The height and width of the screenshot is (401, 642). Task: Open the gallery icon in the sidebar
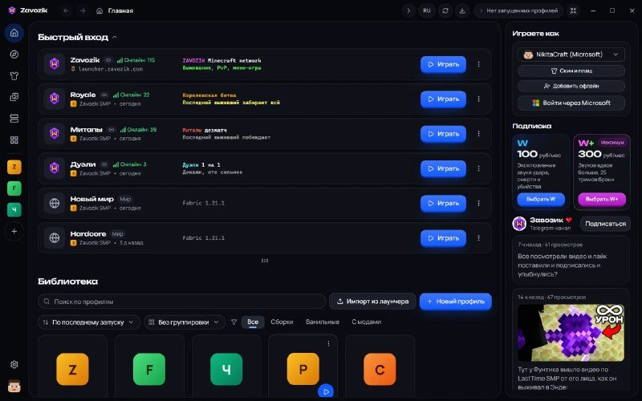click(14, 97)
